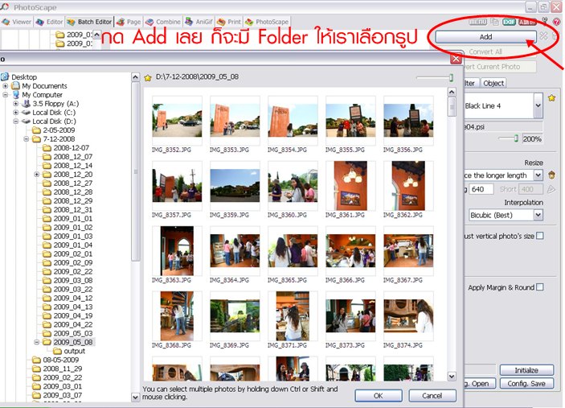The image size is (565, 408).
Task: Select the 2009_05_08 folder in the tree
Action: [x=73, y=342]
